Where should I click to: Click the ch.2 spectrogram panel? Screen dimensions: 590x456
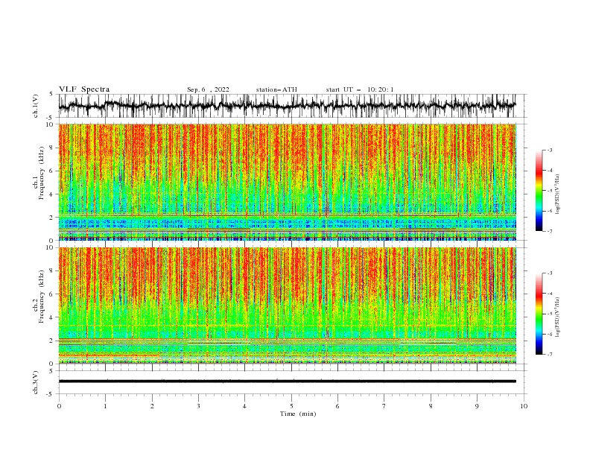288,305
